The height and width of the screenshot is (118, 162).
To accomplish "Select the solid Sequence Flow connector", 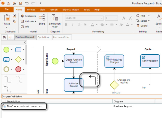I will 7,80.
